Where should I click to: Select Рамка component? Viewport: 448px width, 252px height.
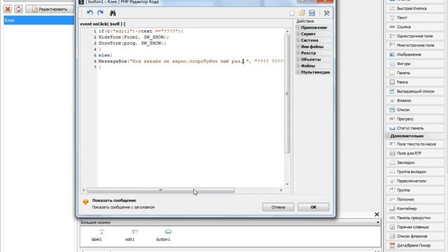click(x=415, y=82)
